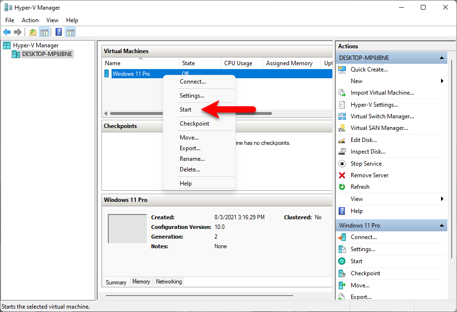This screenshot has width=457, height=312.
Task: Click the Windows 11 Pro preview thumbnail
Action: (x=128, y=228)
